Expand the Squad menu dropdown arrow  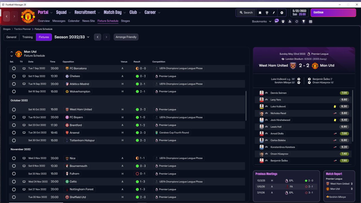point(69,13)
